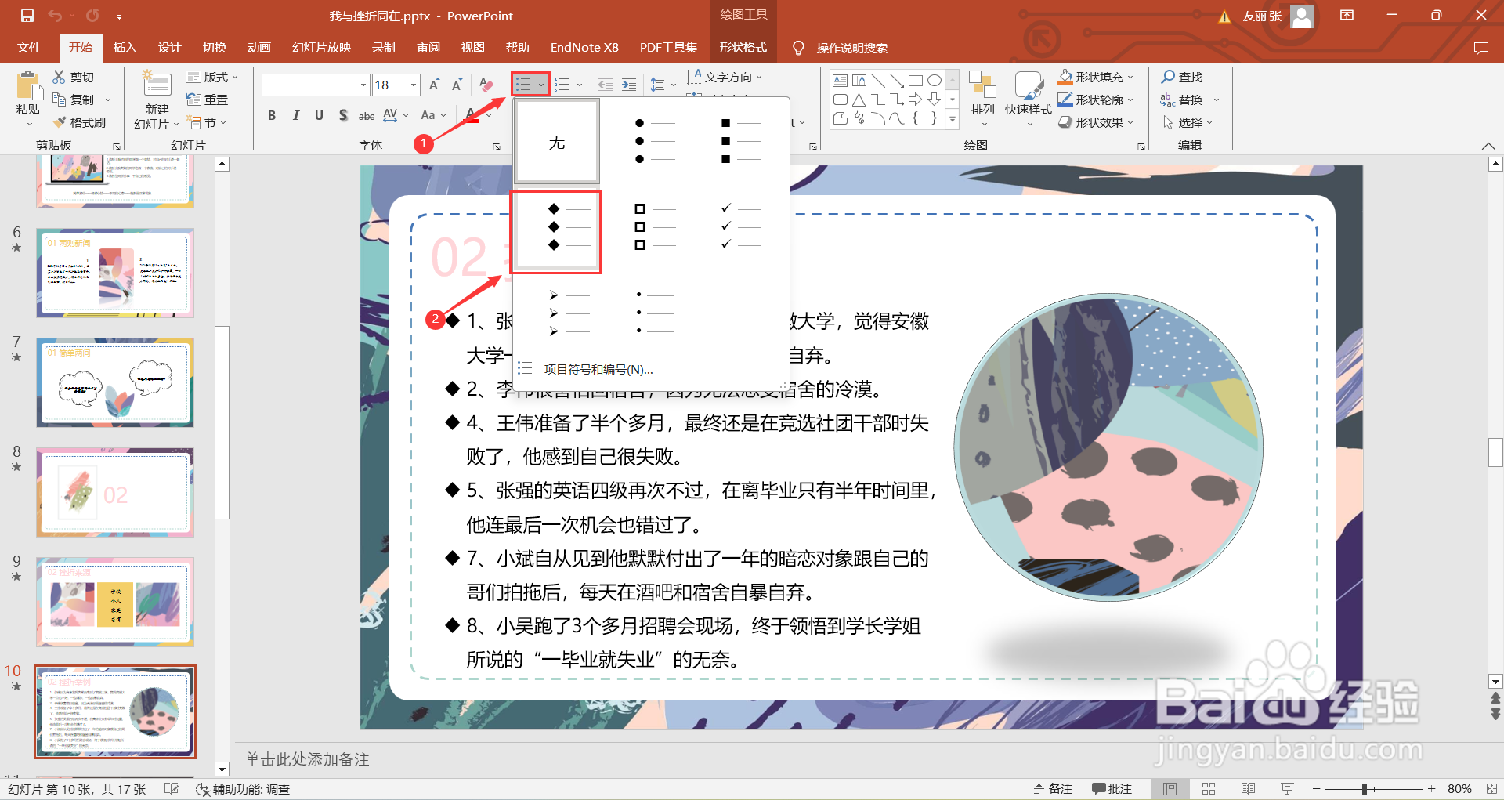Click the Save icon in quick access toolbar
Viewport: 1504px width, 800px height.
tap(27, 16)
